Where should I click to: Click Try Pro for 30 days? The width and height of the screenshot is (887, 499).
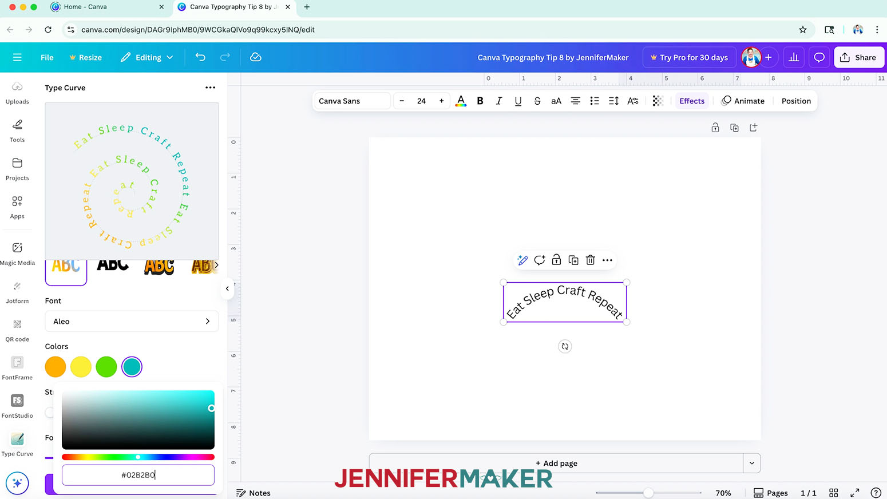[690, 57]
